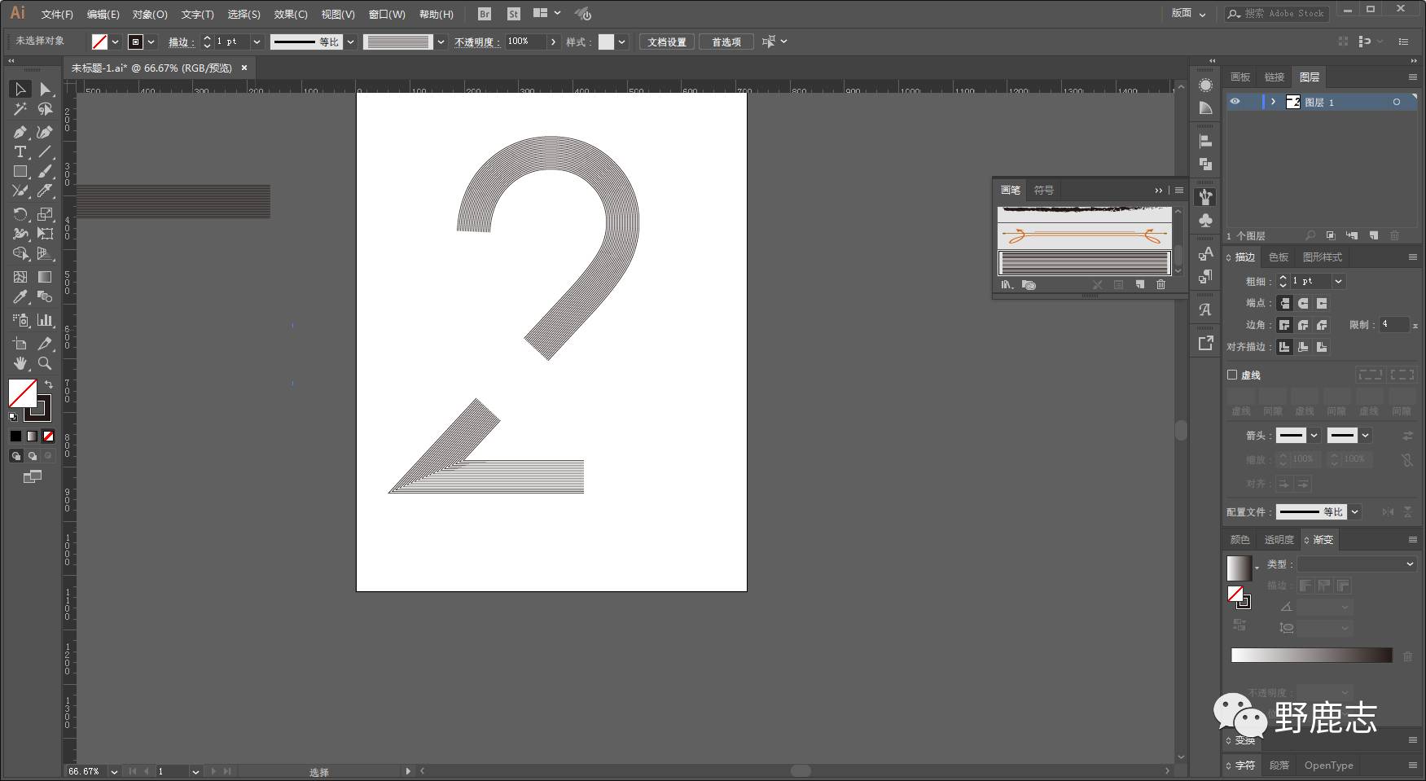Select the Direct Selection tool
This screenshot has height=781, width=1426.
(x=45, y=89)
